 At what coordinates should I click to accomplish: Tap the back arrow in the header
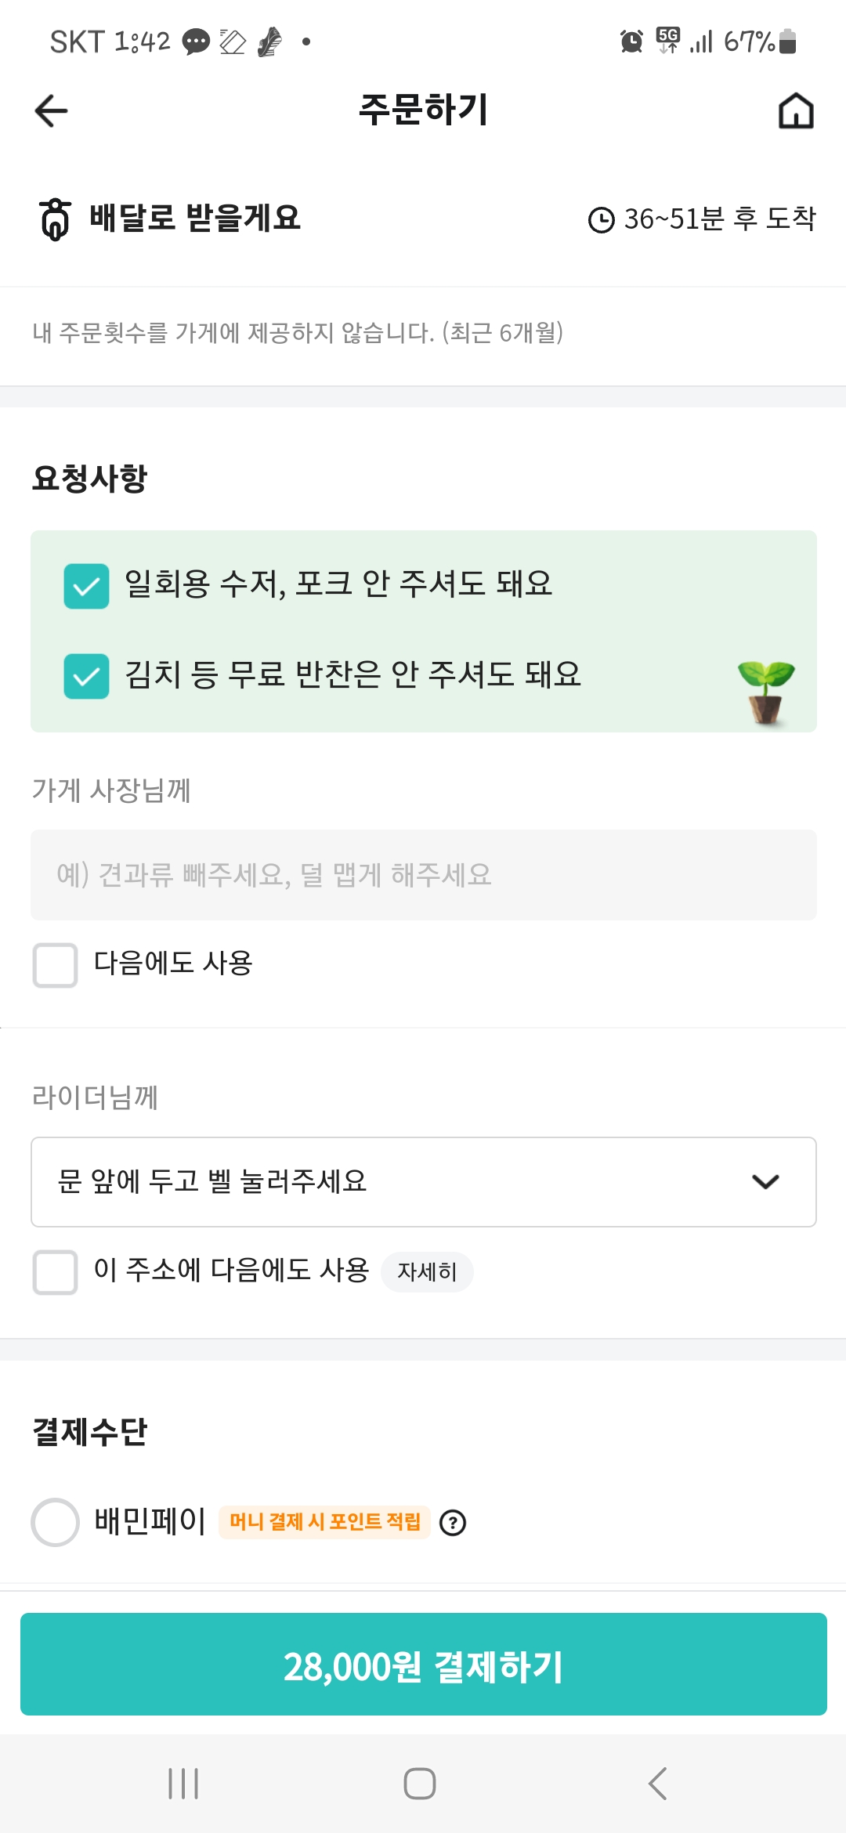click(x=52, y=110)
